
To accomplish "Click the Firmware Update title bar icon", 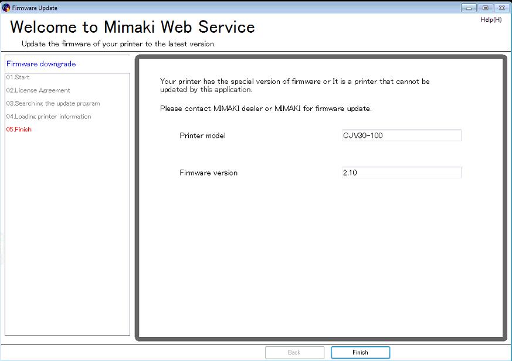I will click(x=6, y=8).
